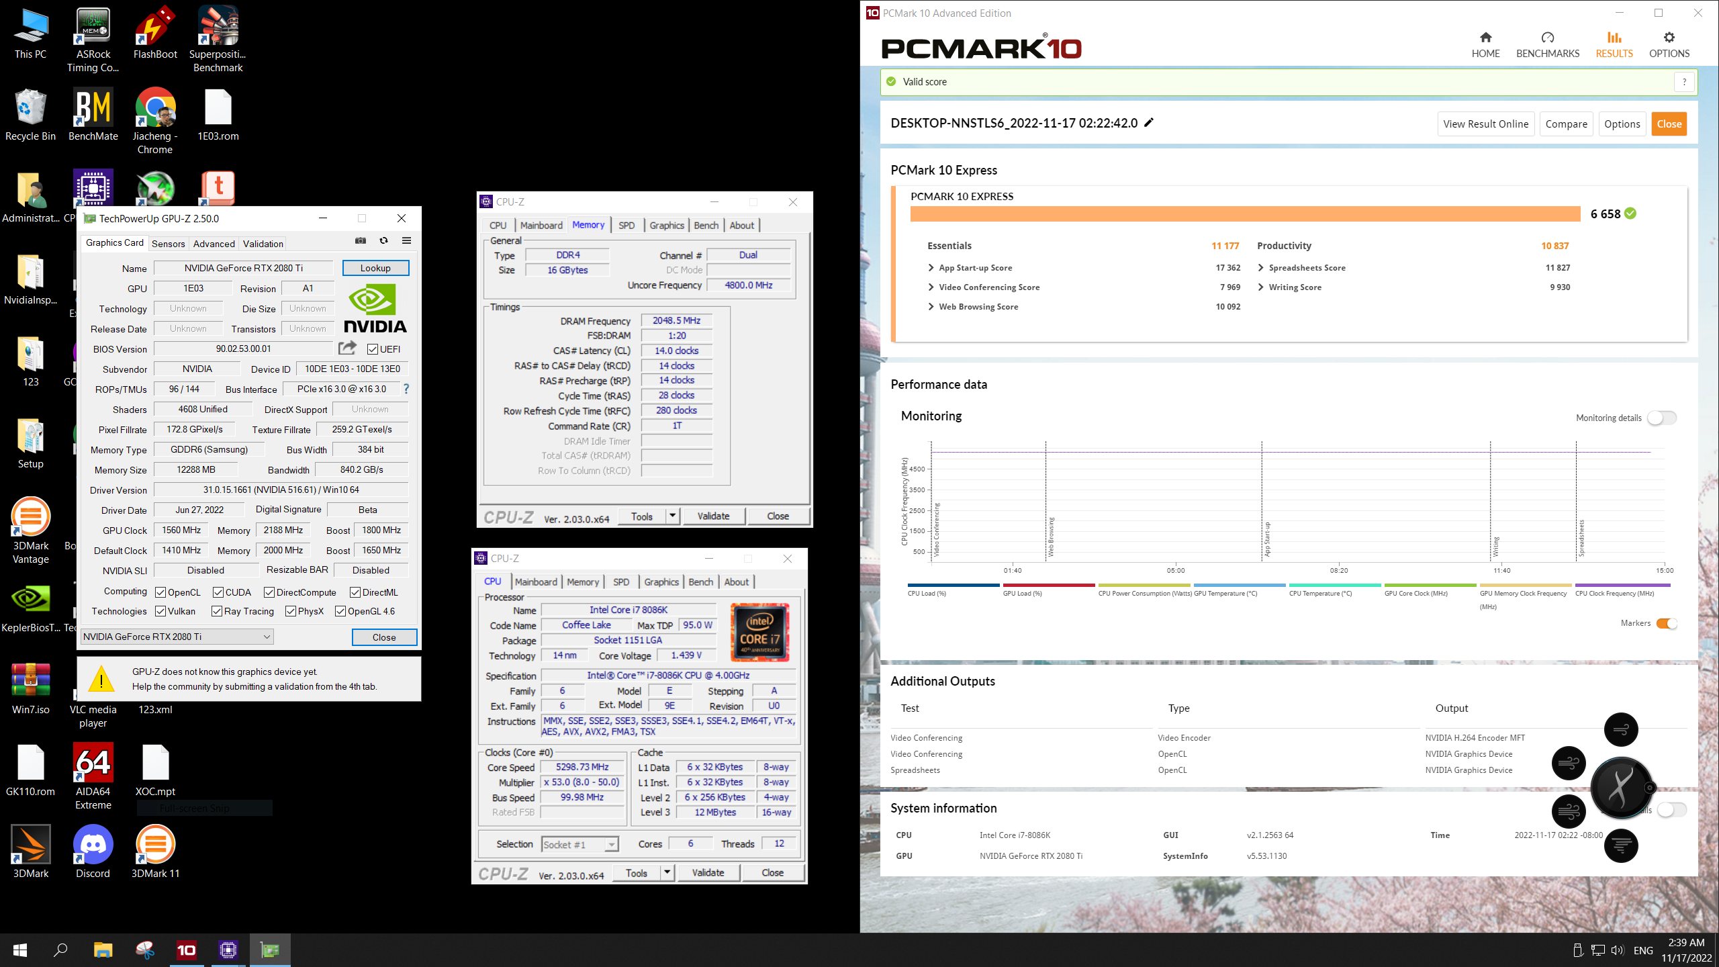Toggle the OpenCL checkbox

coord(160,592)
